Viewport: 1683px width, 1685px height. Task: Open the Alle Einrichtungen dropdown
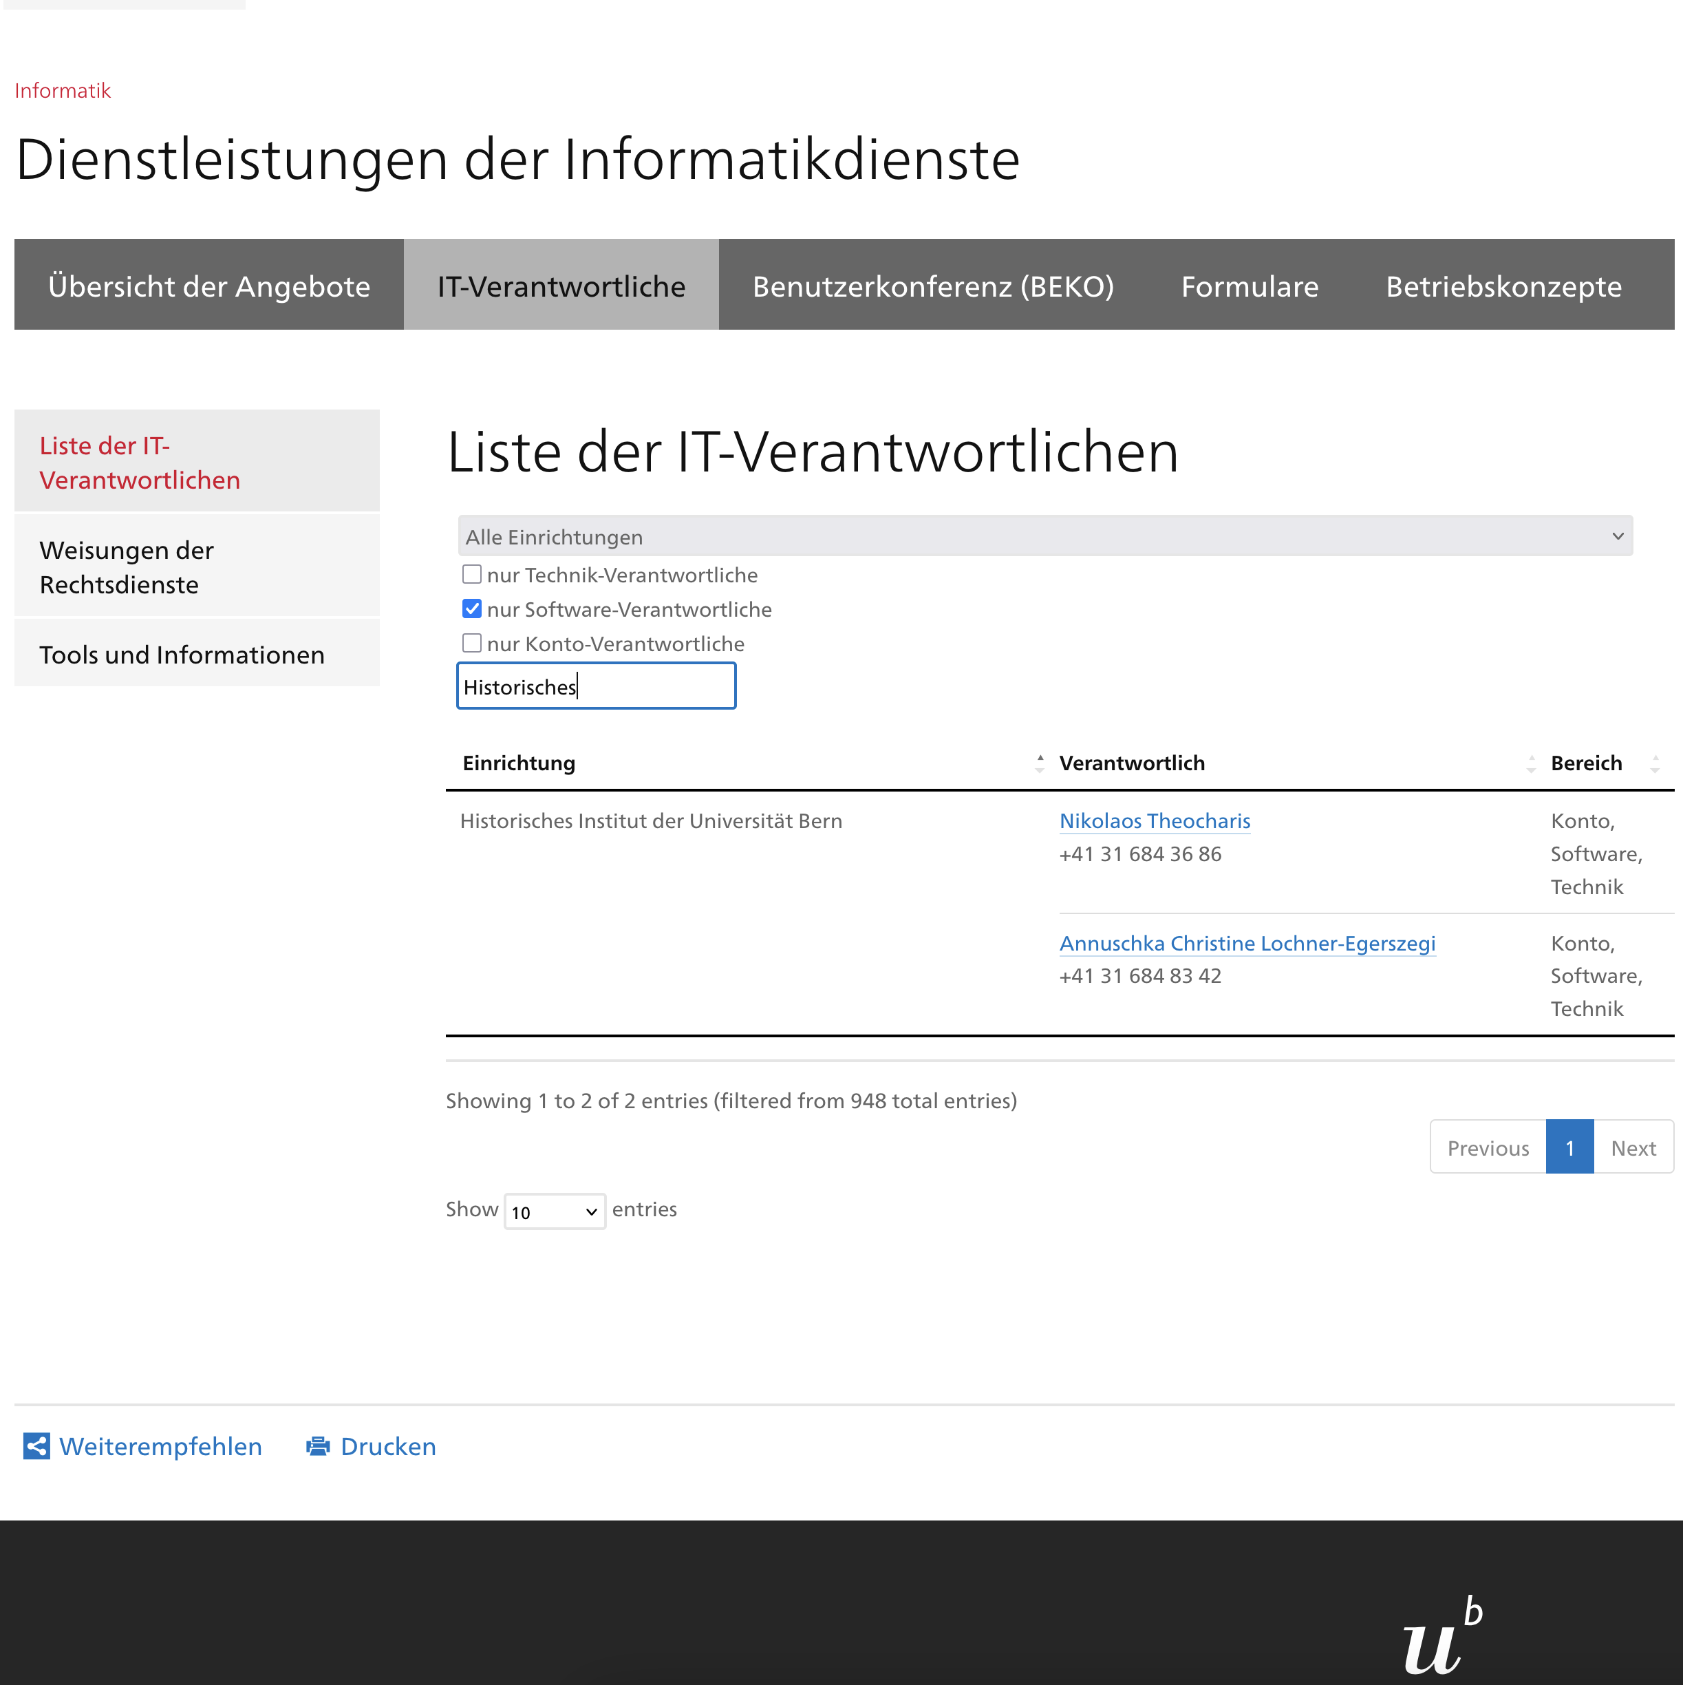pos(1044,536)
